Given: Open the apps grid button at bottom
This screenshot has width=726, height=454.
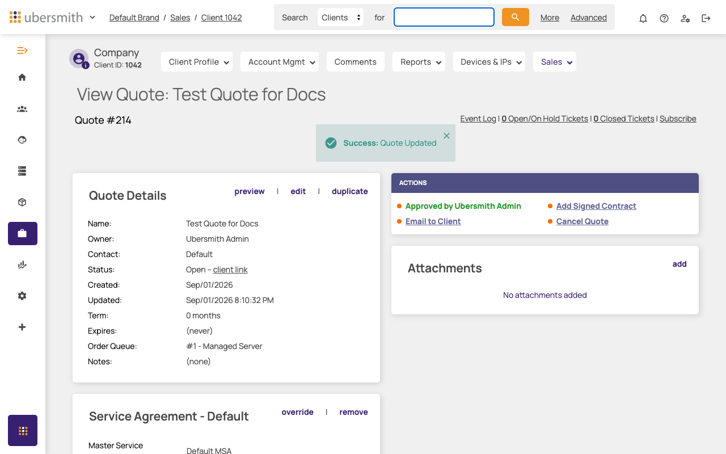Looking at the screenshot, I should pos(23,430).
